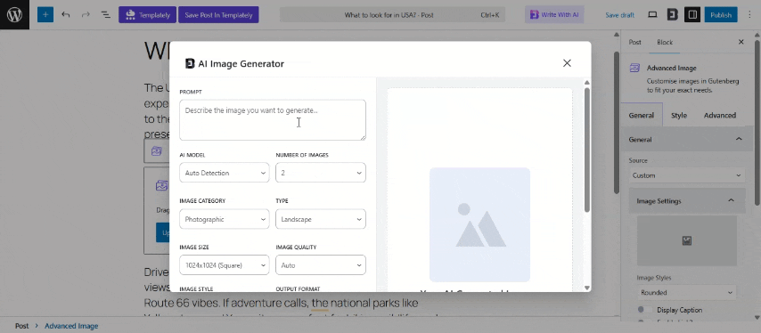Select the General block tab
Image resolution: width=761 pixels, height=333 pixels.
(x=641, y=116)
